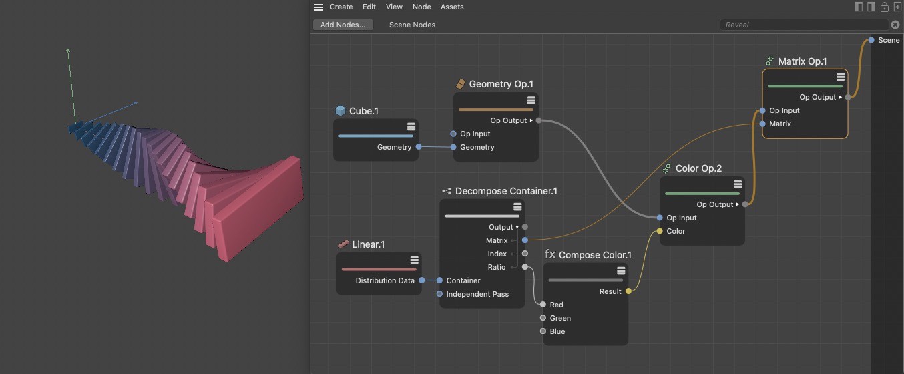The width and height of the screenshot is (904, 374).
Task: Clear the Reveal search filter
Action: click(x=895, y=25)
